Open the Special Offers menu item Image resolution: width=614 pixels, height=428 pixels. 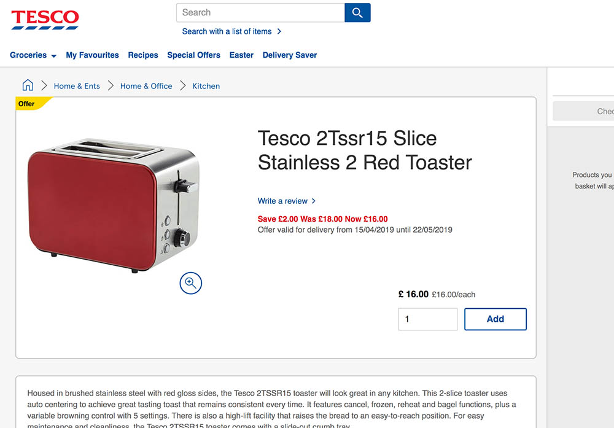[x=193, y=55]
